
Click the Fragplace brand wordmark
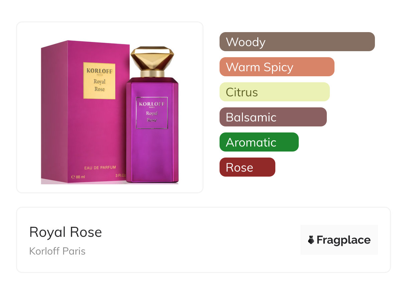pyautogui.click(x=344, y=240)
